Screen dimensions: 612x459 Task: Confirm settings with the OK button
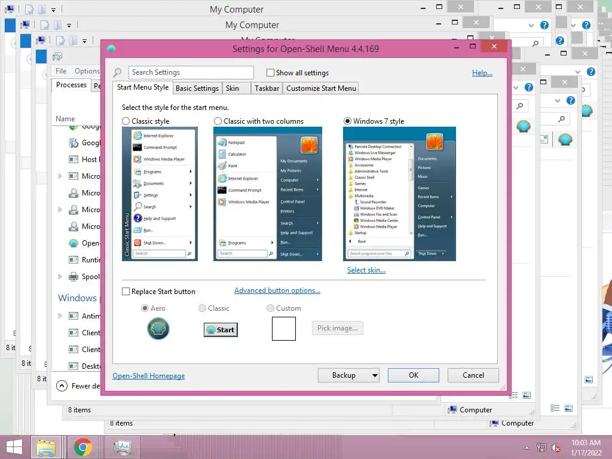414,375
